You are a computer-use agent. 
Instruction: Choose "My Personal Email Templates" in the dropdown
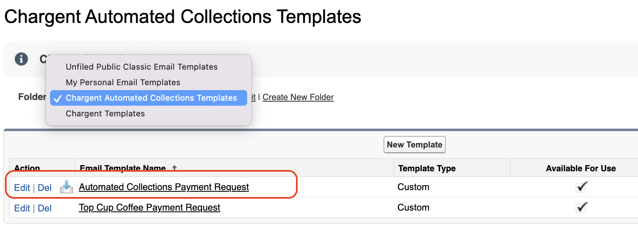(122, 82)
